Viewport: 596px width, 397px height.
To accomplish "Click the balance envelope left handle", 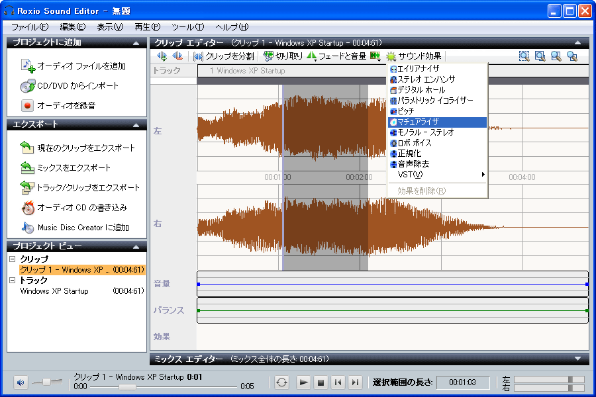I will click(x=199, y=311).
